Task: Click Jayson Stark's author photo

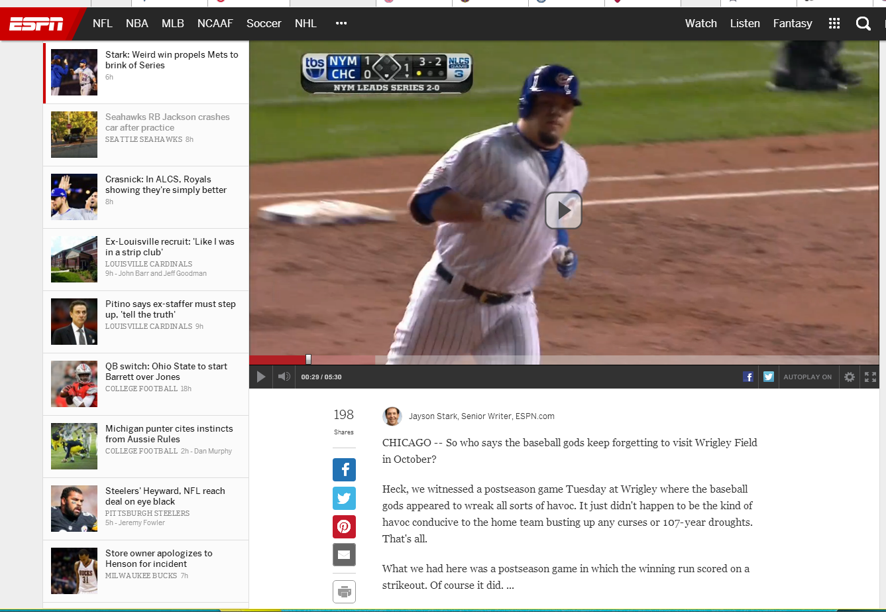Action: [392, 416]
